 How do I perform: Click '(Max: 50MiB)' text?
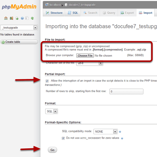tap(135, 55)
